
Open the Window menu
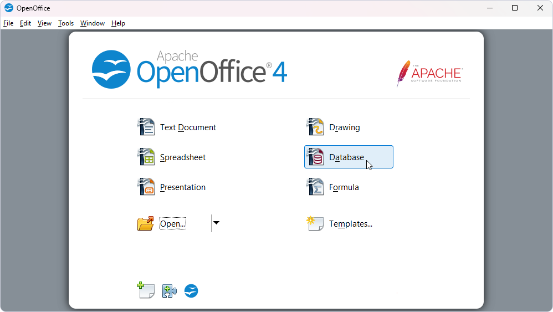(x=93, y=23)
